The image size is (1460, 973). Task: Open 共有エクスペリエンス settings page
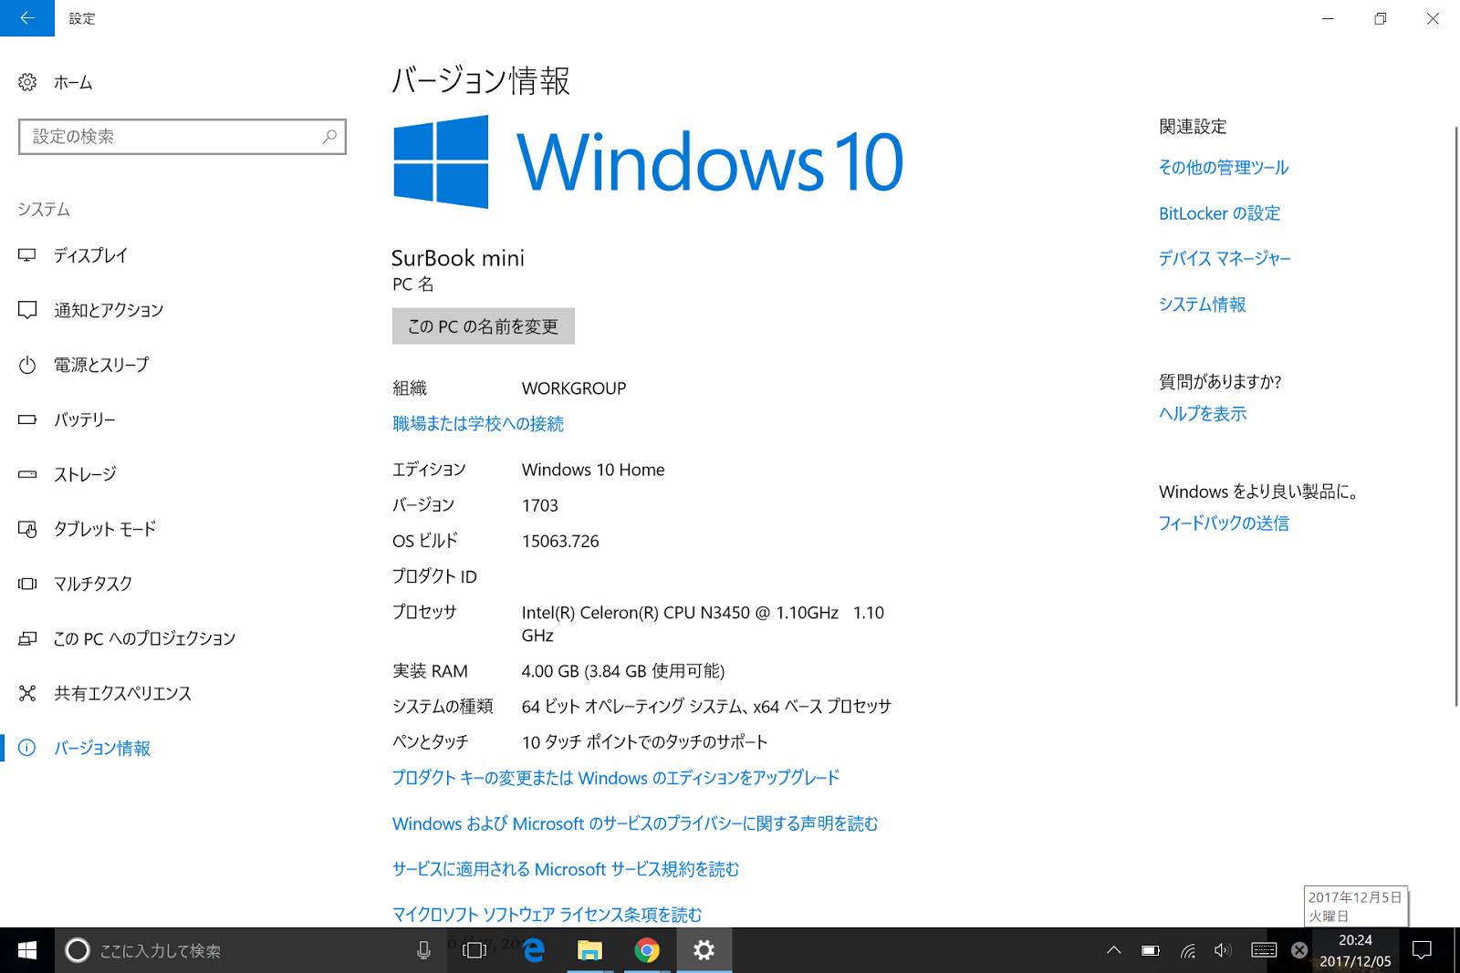122,693
